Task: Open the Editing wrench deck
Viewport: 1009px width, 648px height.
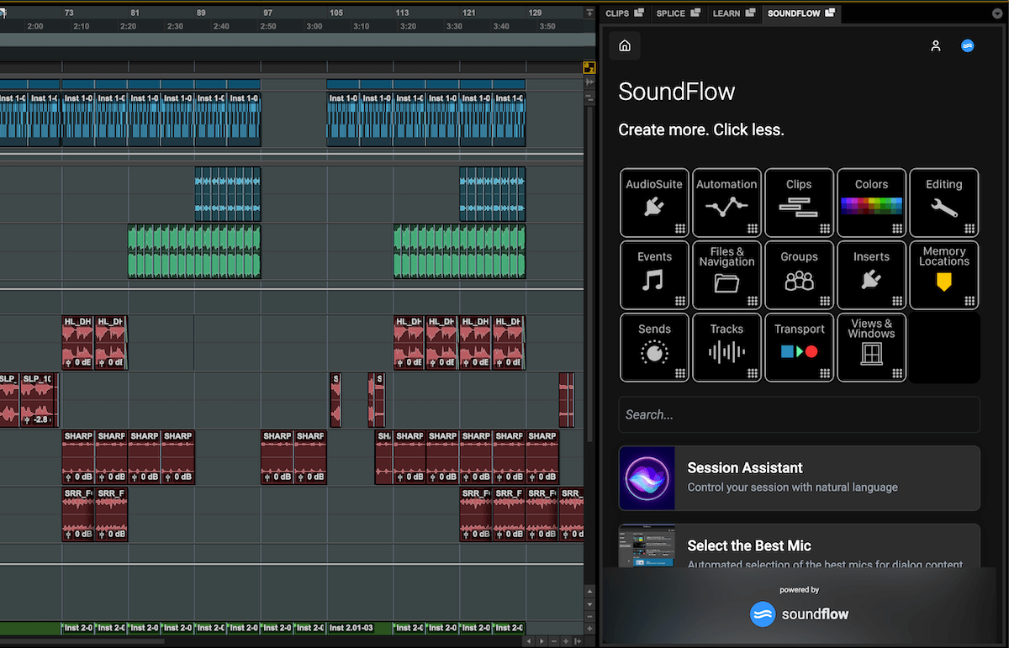Action: tap(943, 203)
